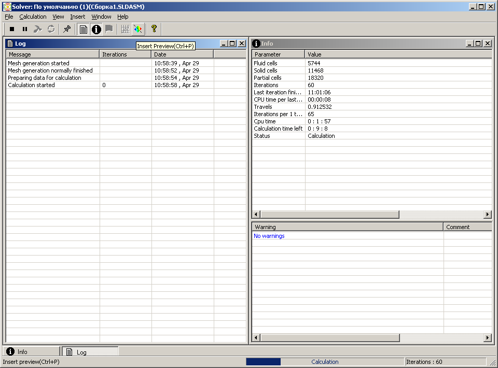Click the calculation progress bar
The width and height of the screenshot is (498, 368).
[325, 362]
